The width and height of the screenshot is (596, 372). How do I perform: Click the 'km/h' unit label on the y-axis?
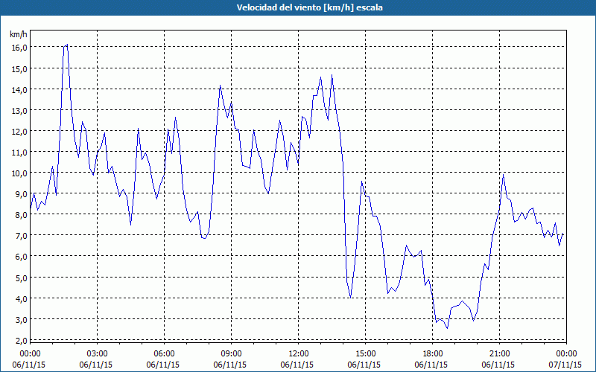point(18,34)
